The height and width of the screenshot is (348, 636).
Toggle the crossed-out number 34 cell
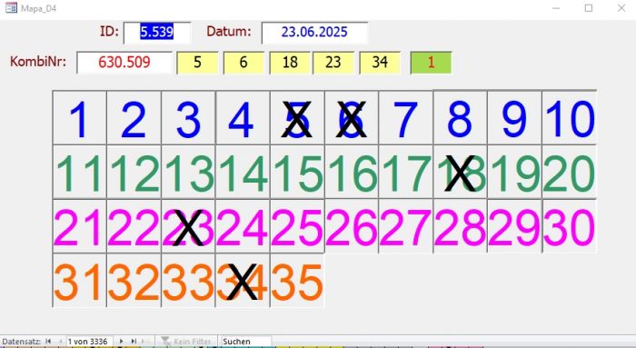[x=243, y=281]
